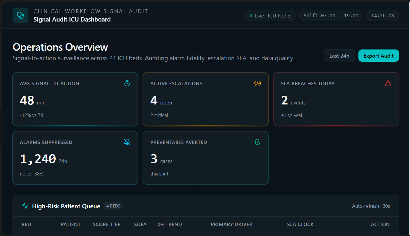Click the broadcast icon on Active Escalations card
This screenshot has height=236, width=410.
(x=258, y=84)
